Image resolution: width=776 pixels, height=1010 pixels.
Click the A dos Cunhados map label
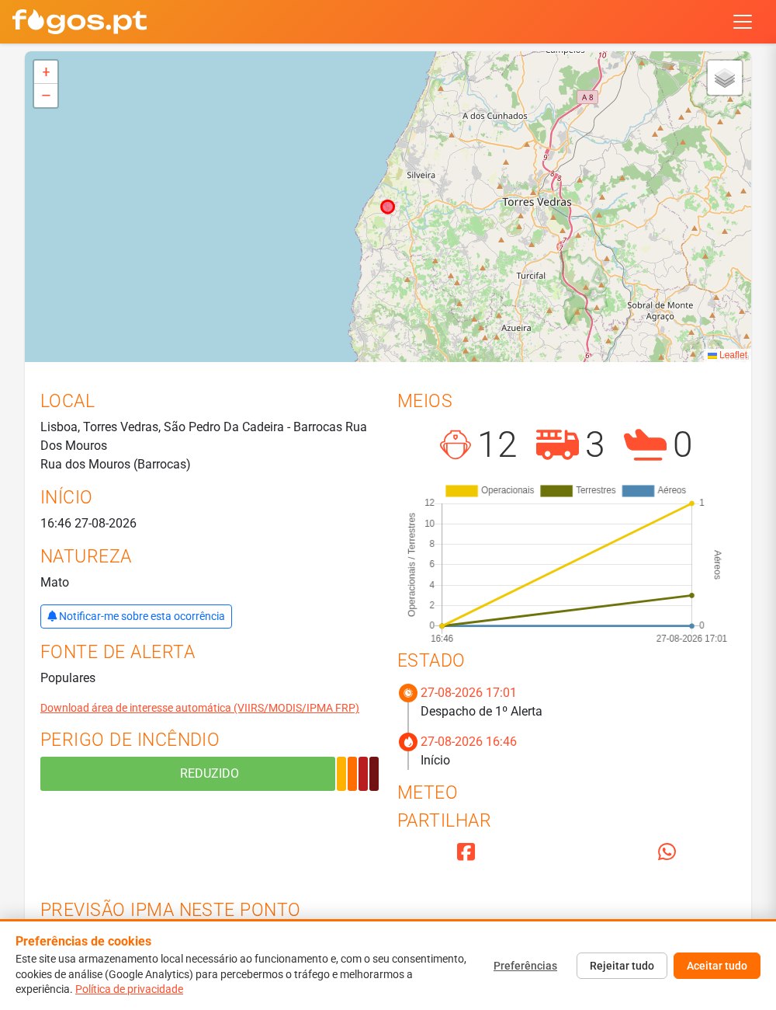pos(495,116)
